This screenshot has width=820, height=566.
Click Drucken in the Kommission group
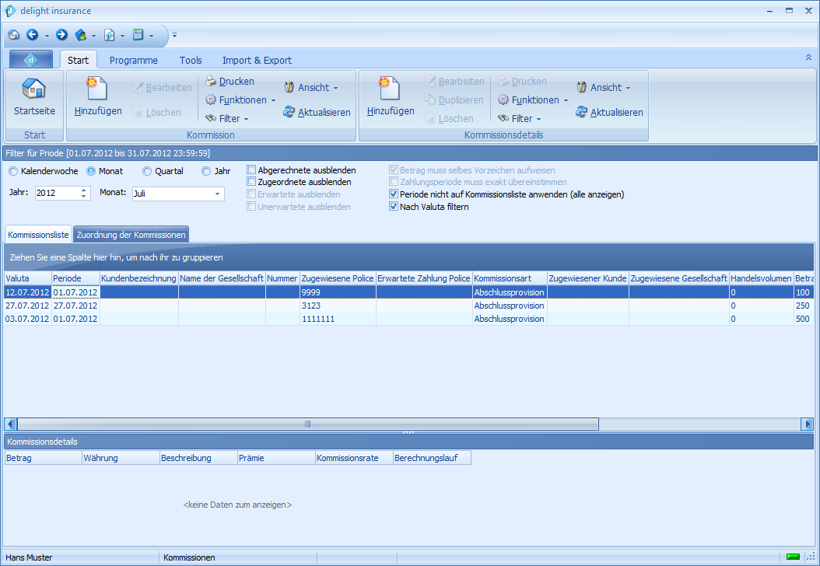[230, 82]
